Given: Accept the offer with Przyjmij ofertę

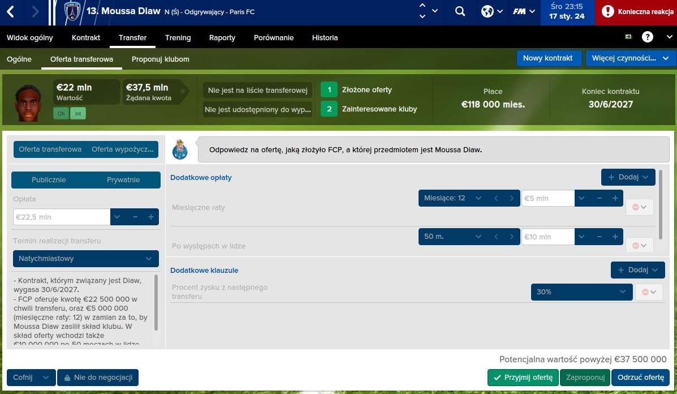Looking at the screenshot, I should coord(523,378).
